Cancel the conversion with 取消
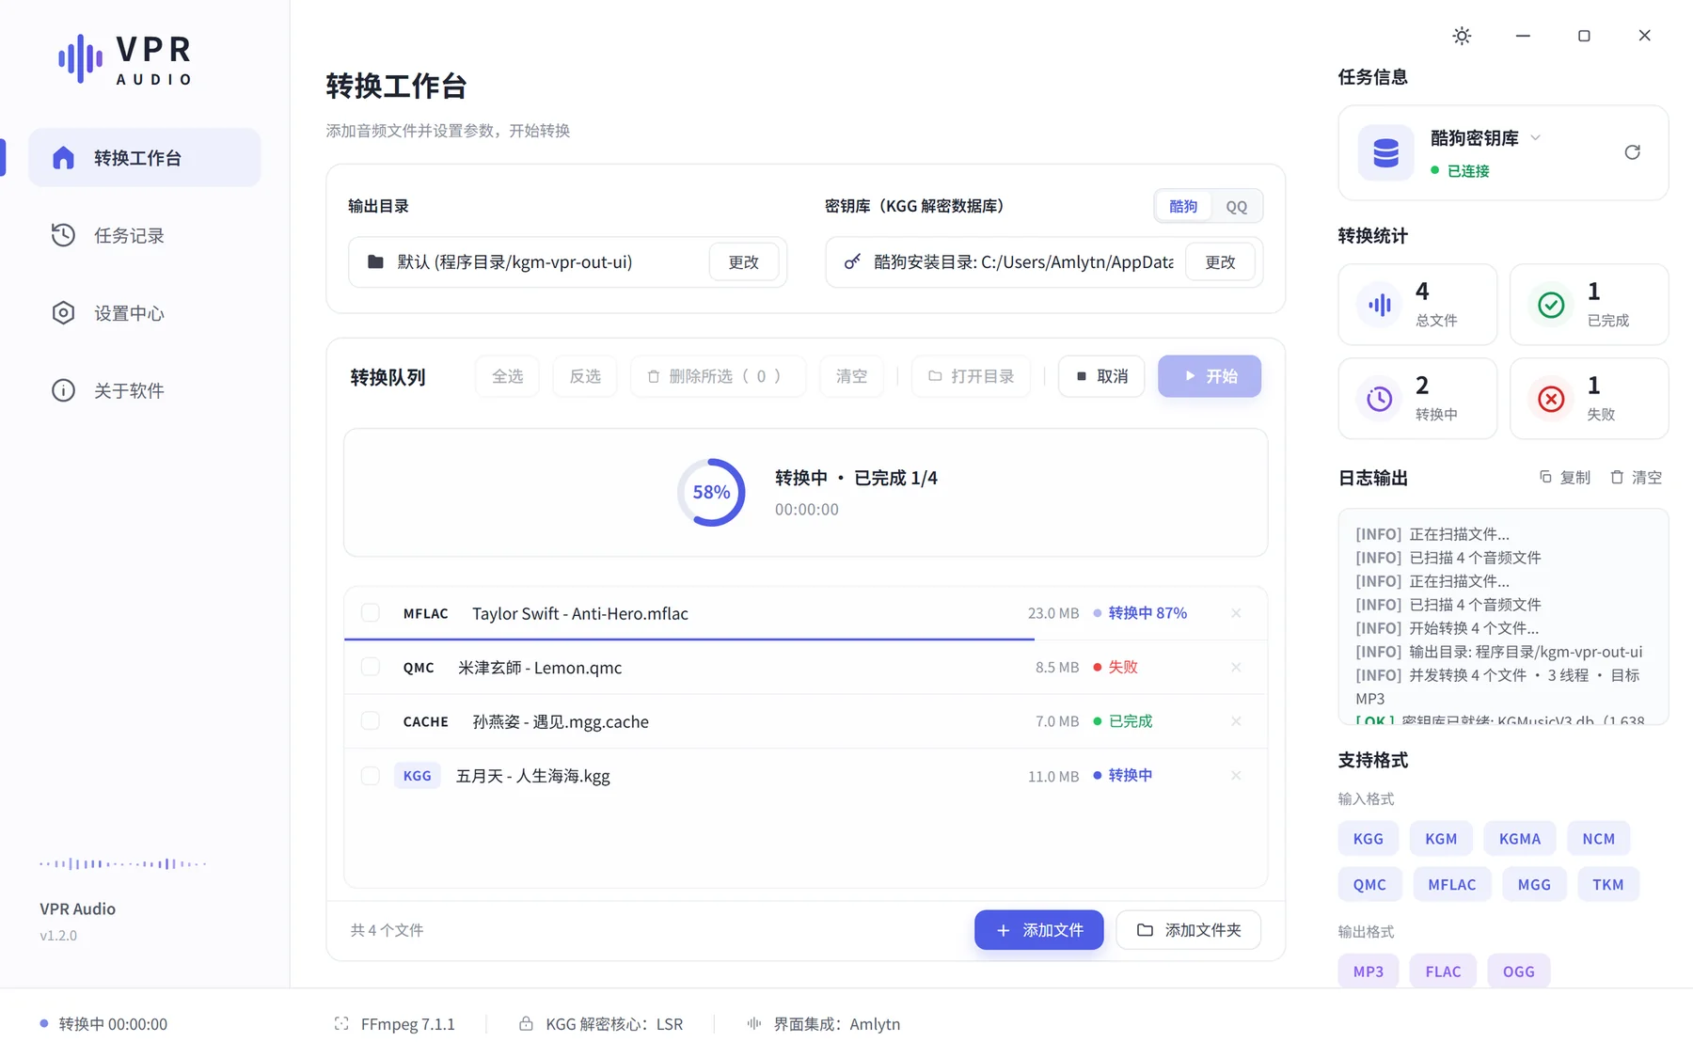Image resolution: width=1693 pixels, height=1058 pixels. tap(1101, 376)
